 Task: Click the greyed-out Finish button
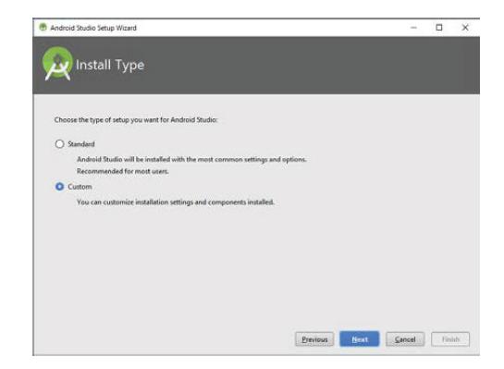point(450,339)
